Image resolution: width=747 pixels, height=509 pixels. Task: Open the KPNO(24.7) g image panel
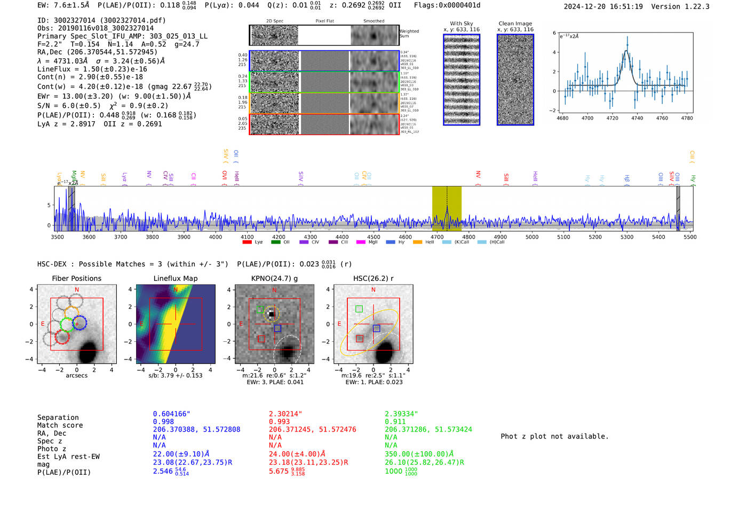[x=274, y=324]
